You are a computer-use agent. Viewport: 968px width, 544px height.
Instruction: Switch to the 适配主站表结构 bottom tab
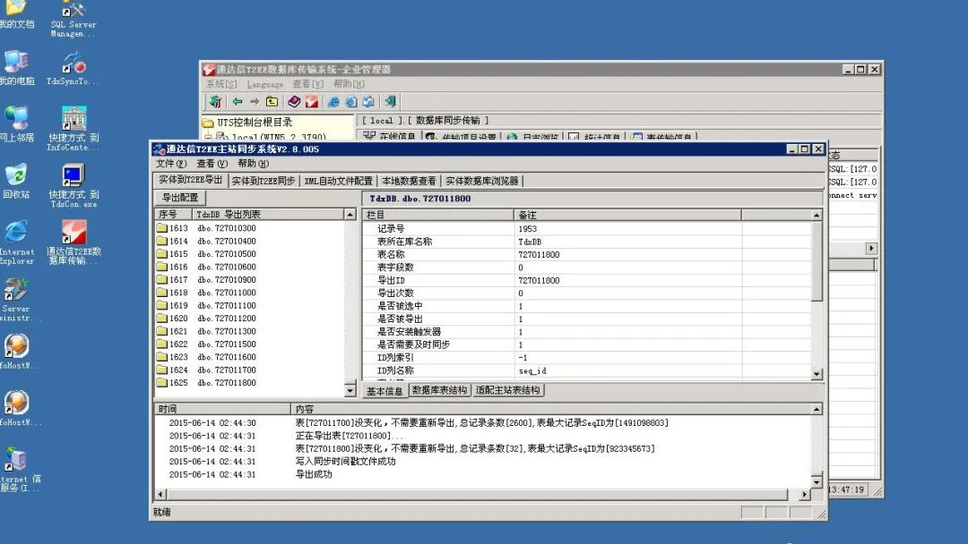508,390
